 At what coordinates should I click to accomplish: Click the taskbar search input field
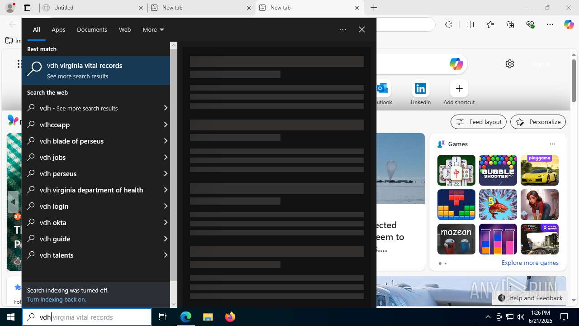pyautogui.click(x=87, y=317)
